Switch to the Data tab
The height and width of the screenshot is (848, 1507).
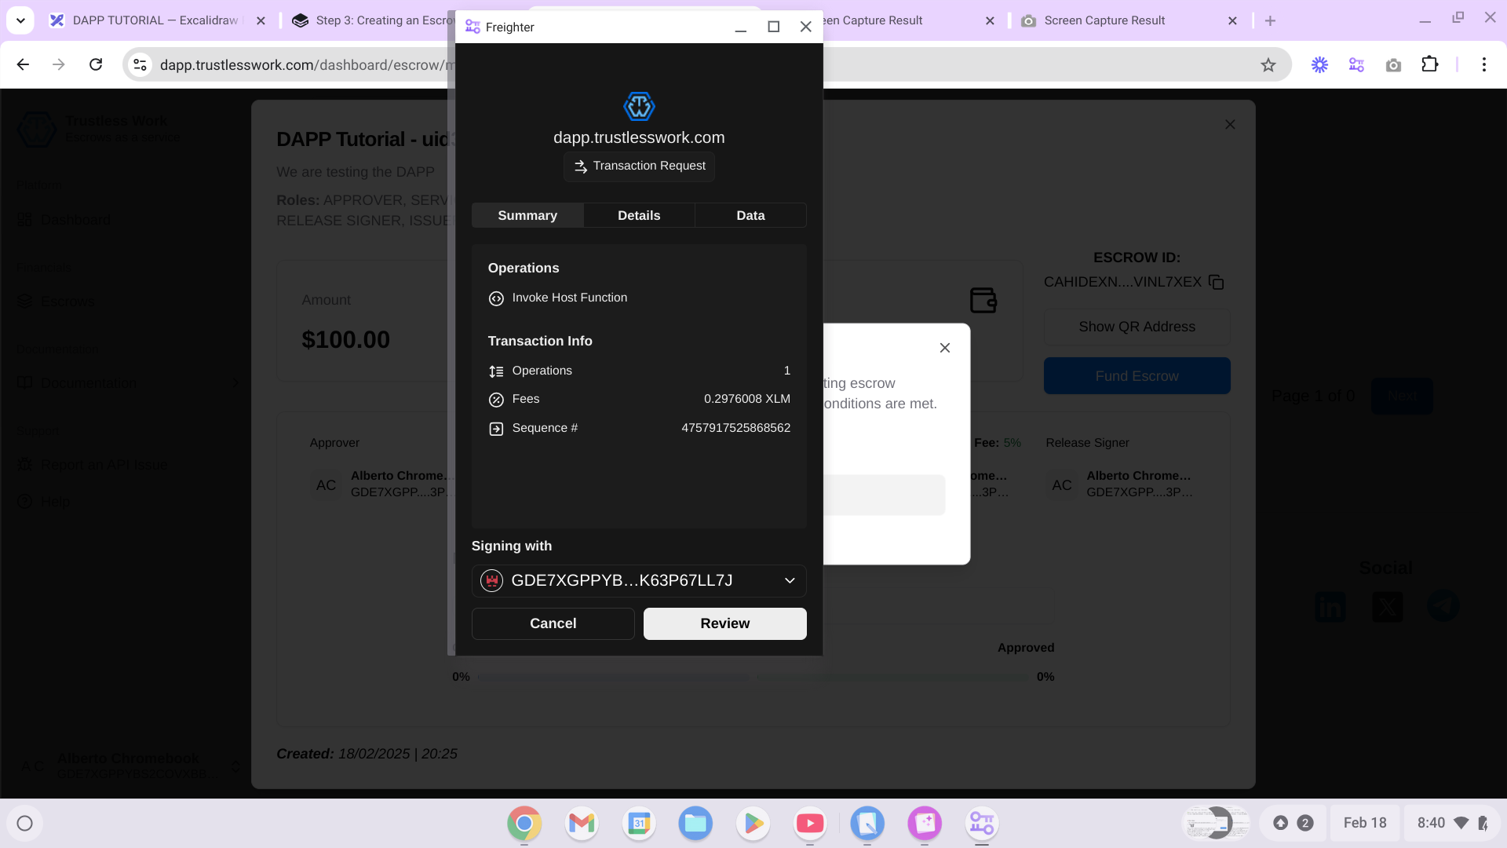click(750, 215)
